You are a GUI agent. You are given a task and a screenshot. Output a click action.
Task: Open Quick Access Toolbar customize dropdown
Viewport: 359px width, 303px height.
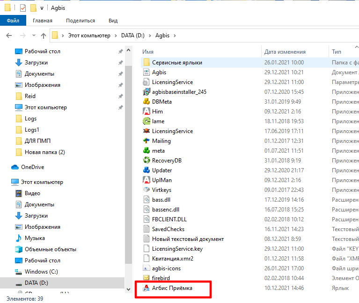[x=42, y=8]
